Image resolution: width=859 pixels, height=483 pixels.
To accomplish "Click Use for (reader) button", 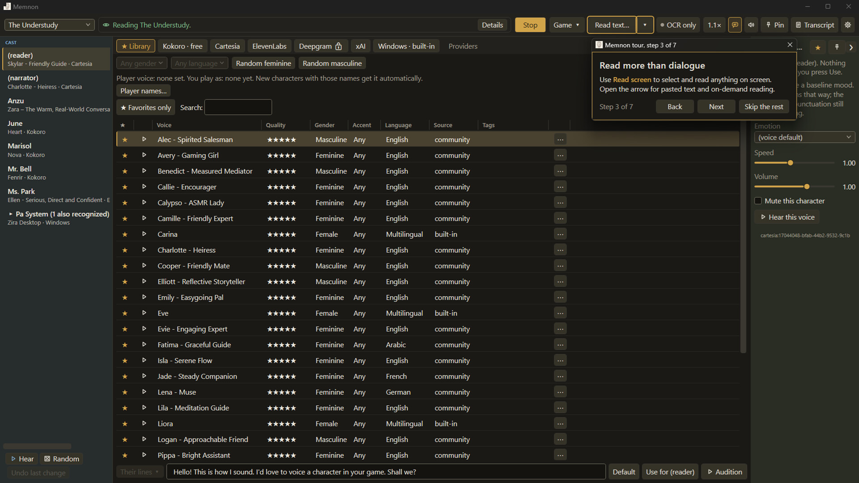I will point(670,472).
